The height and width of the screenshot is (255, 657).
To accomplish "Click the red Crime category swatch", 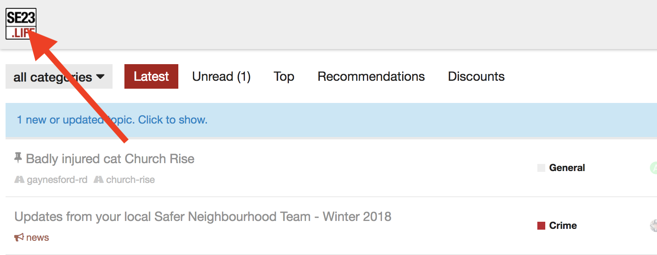I will (541, 226).
